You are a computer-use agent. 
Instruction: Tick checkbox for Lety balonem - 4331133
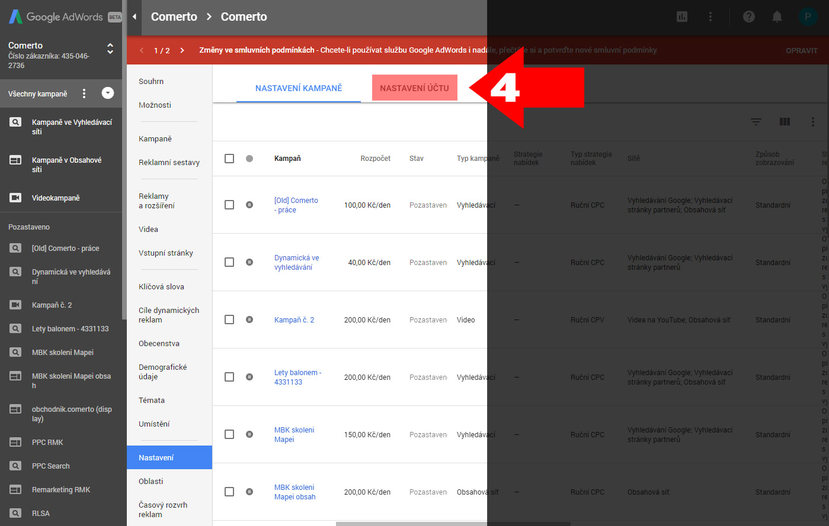(229, 377)
